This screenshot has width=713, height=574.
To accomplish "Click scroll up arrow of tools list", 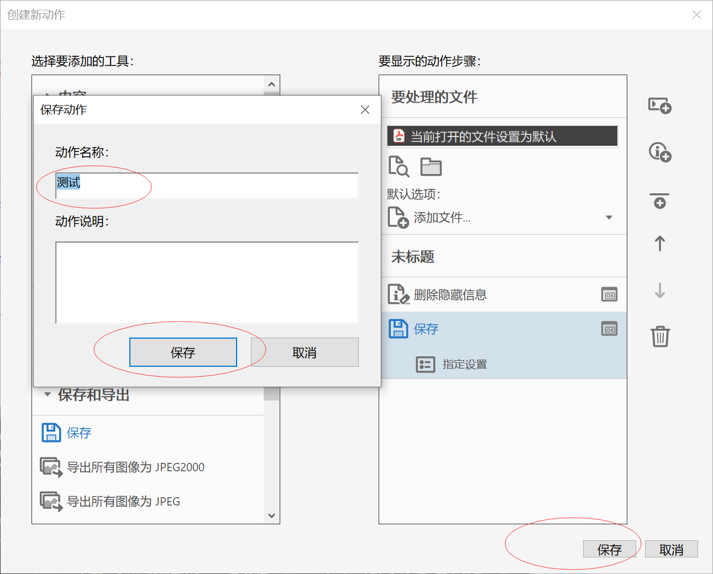I will click(x=271, y=85).
